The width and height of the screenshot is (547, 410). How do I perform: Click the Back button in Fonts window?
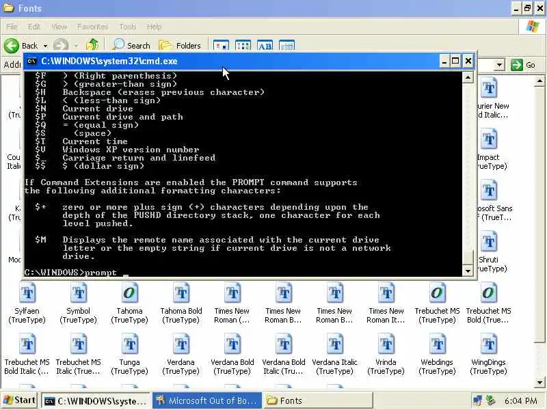point(21,46)
